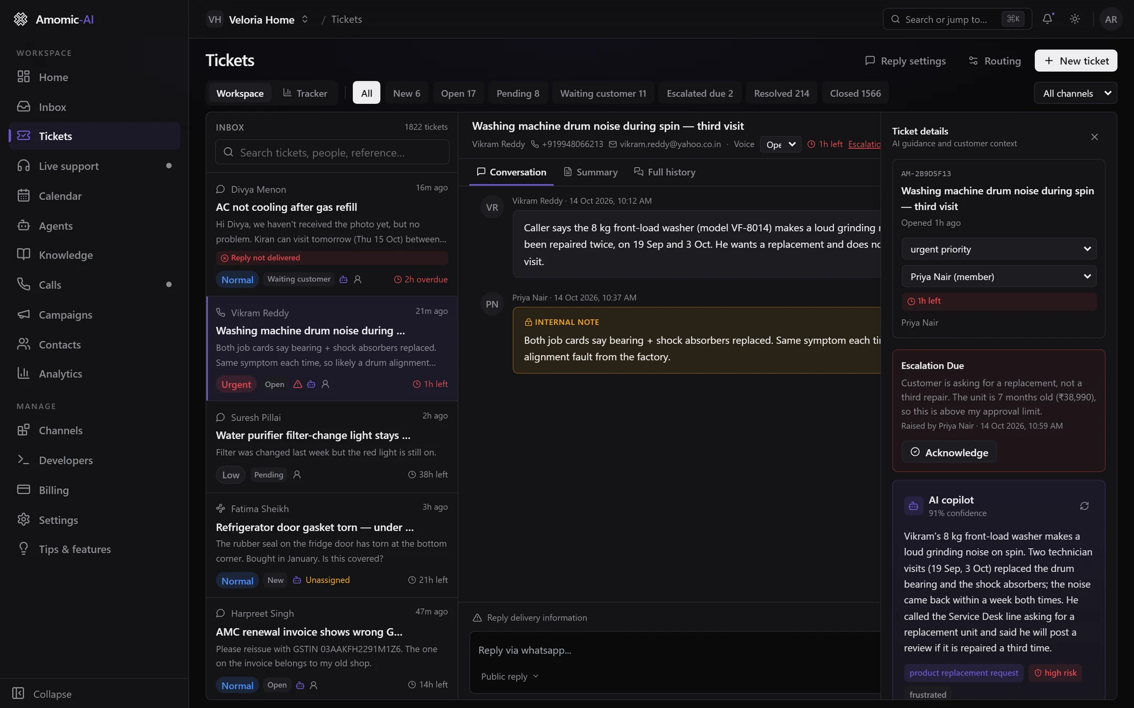Refresh AI copilot suggestion
Image resolution: width=1134 pixels, height=708 pixels.
click(x=1084, y=506)
